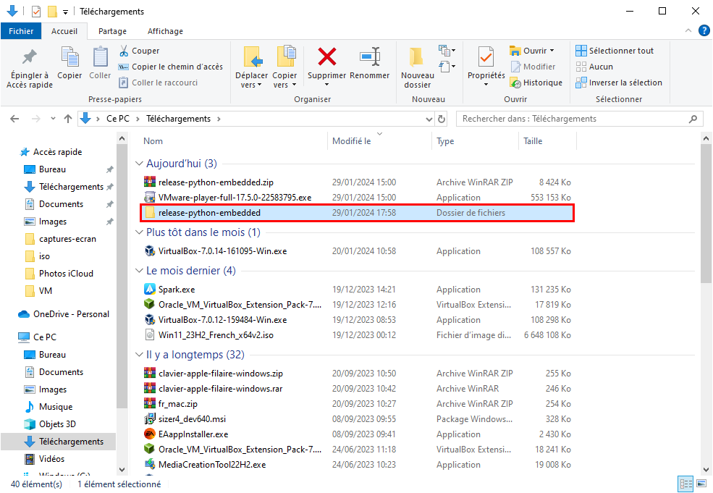This screenshot has height=493, width=713.
Task: Click the navigation pane scrollbar down arrow
Action: [122, 469]
